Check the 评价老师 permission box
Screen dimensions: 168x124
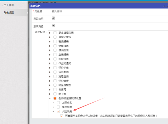[55, 72]
